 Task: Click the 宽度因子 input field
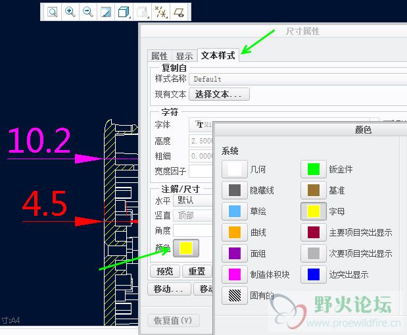(201, 171)
